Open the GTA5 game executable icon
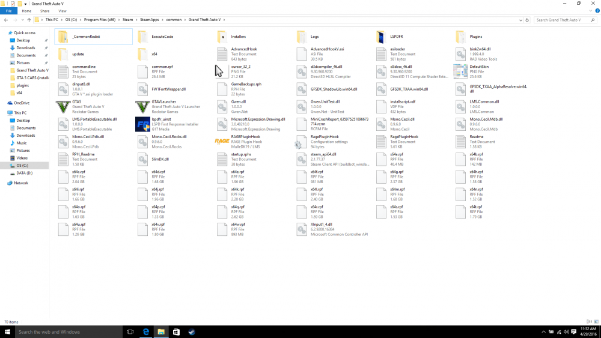 pos(63,107)
